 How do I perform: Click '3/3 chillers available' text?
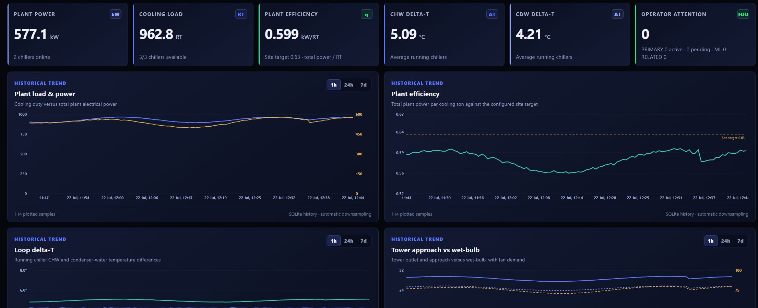tap(163, 57)
